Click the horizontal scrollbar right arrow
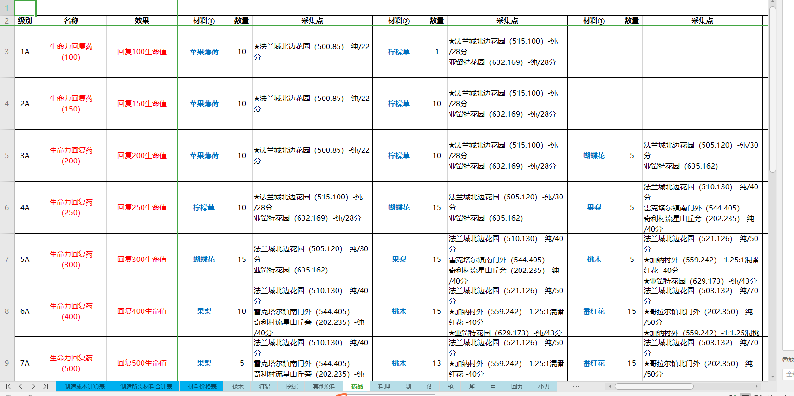 point(756,386)
